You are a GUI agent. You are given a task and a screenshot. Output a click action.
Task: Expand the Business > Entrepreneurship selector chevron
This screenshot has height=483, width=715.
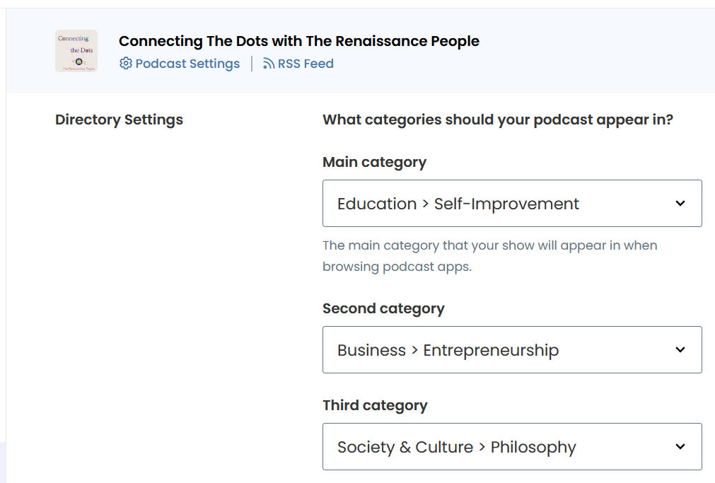point(679,349)
